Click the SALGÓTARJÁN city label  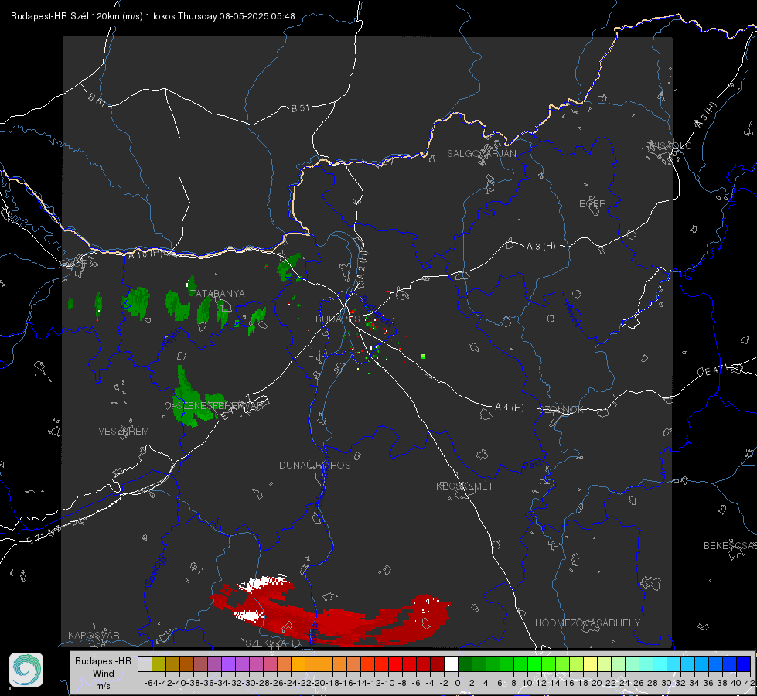click(481, 154)
